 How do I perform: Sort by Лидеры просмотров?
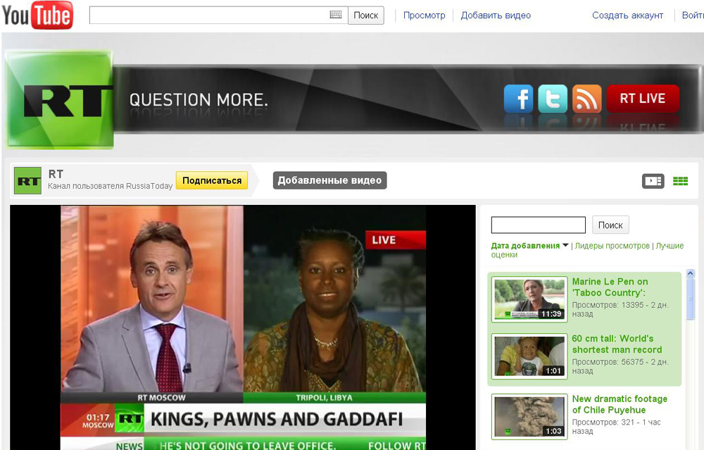click(612, 246)
